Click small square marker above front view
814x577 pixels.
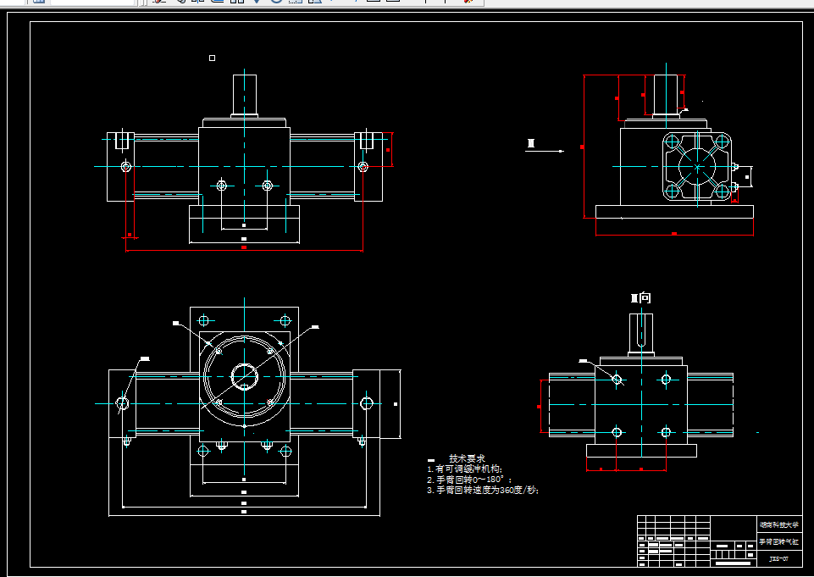click(212, 58)
